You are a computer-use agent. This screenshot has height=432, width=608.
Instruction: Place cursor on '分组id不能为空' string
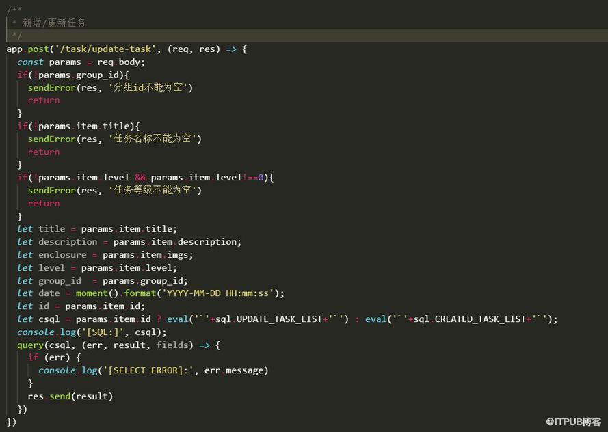point(150,87)
